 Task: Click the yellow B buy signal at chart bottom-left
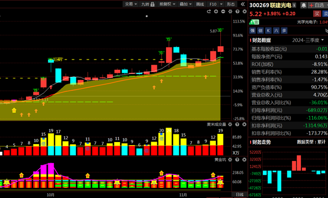point(14,110)
